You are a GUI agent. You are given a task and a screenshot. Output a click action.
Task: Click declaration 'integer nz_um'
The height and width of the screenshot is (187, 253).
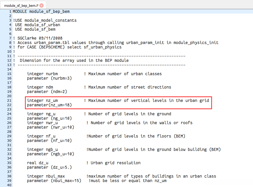click(43, 101)
